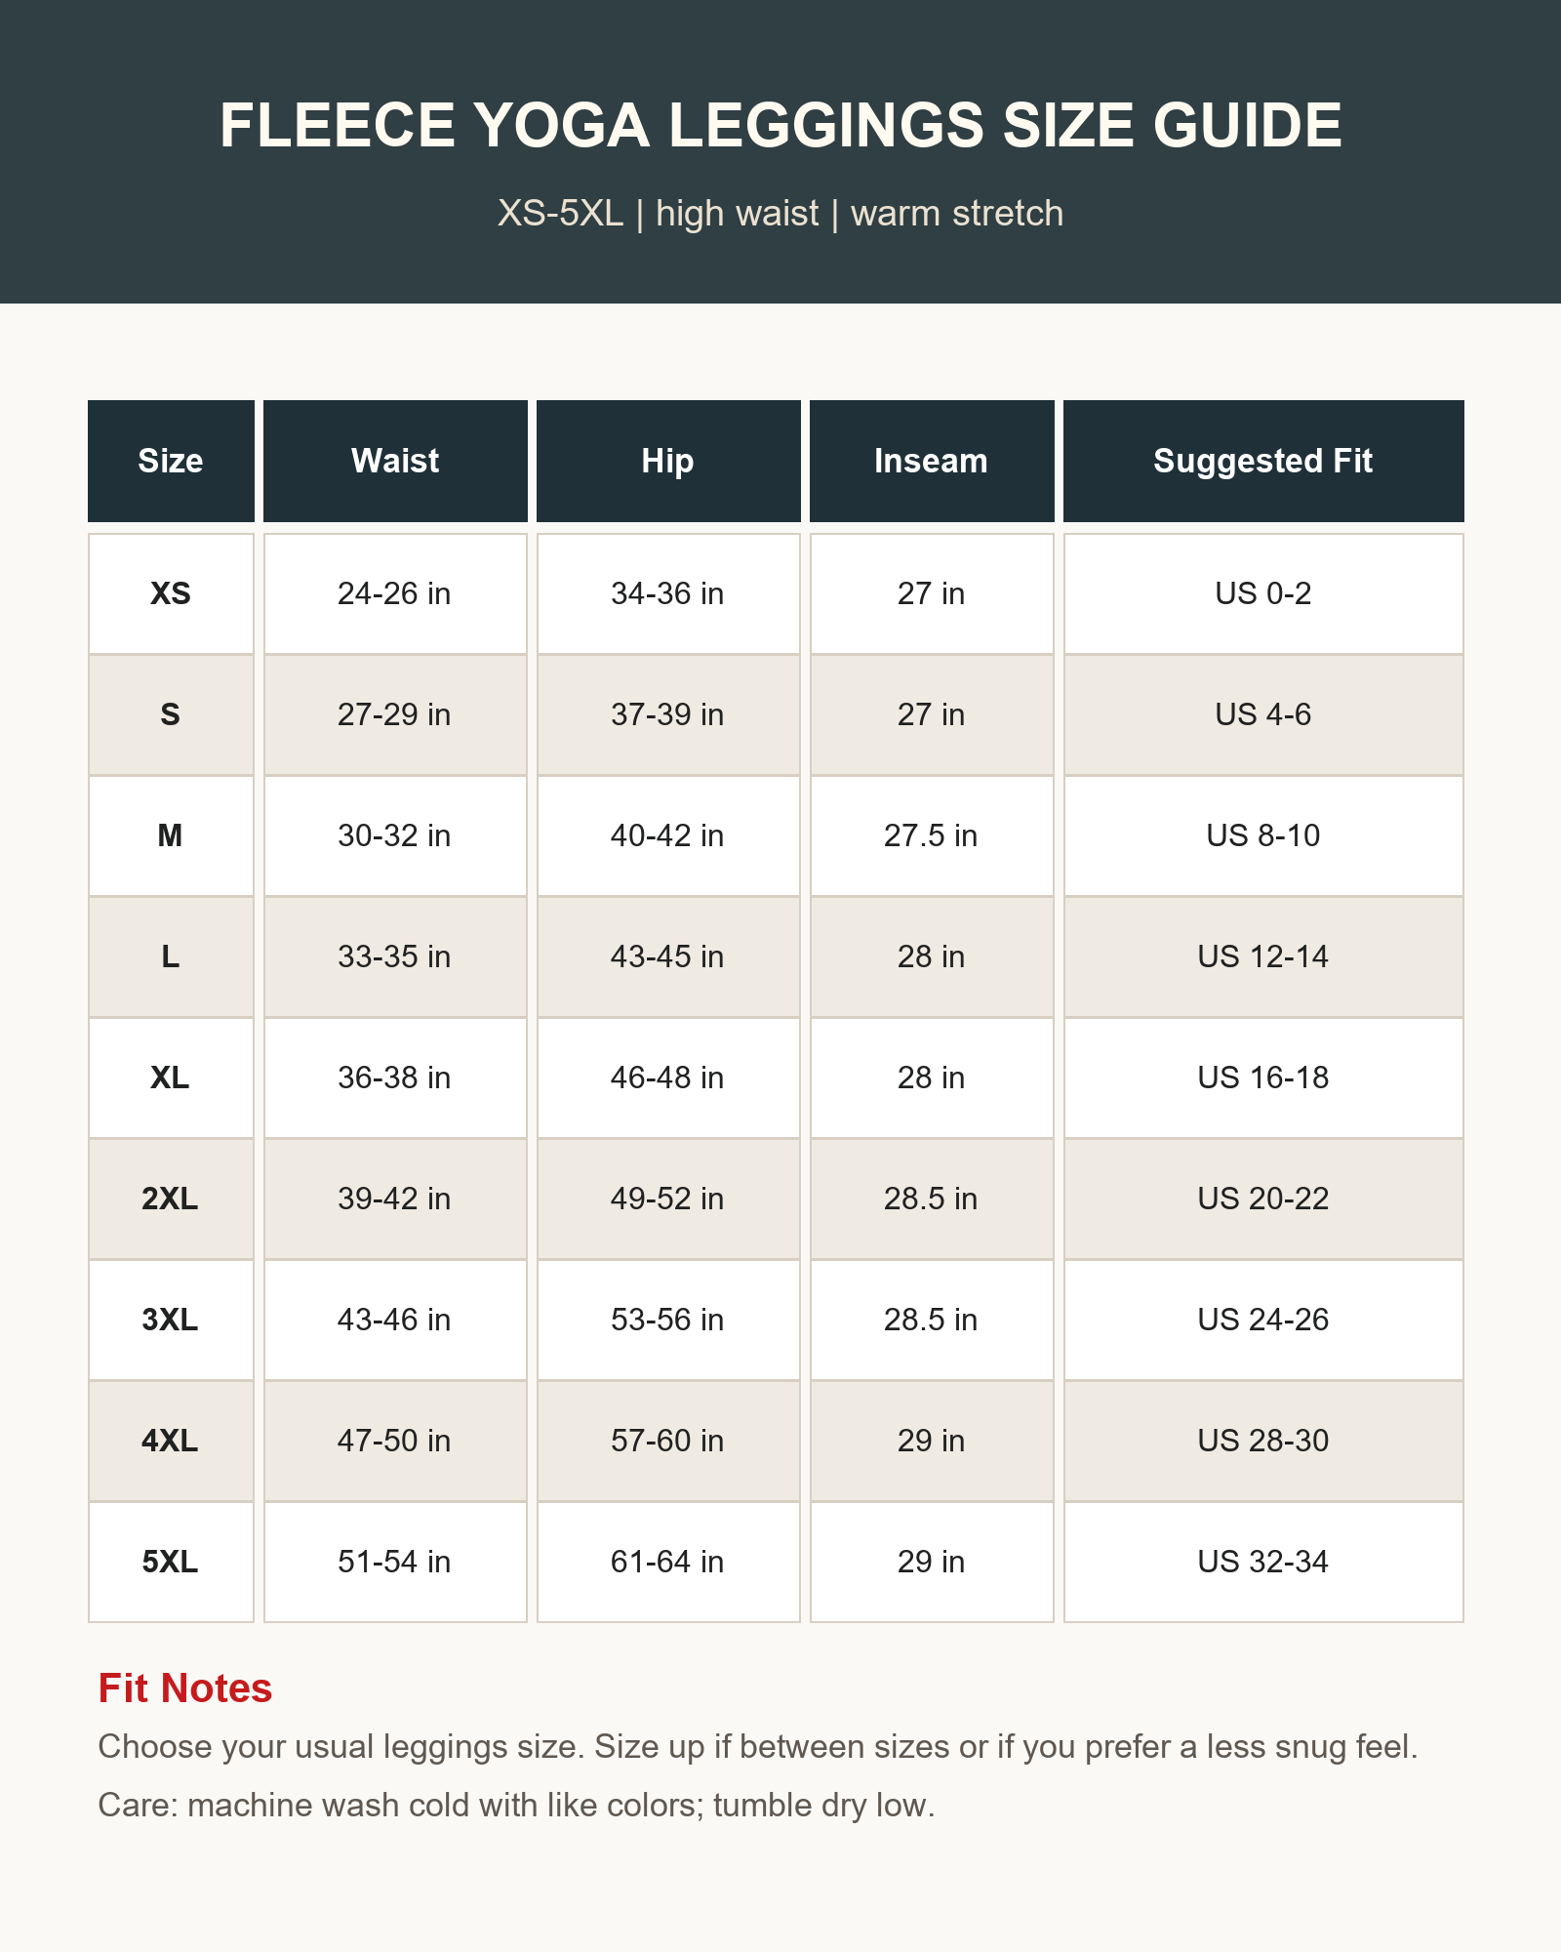Click the Fleece Yoga Leggings Size Guide title
This screenshot has width=1561, height=1952.
click(x=780, y=125)
